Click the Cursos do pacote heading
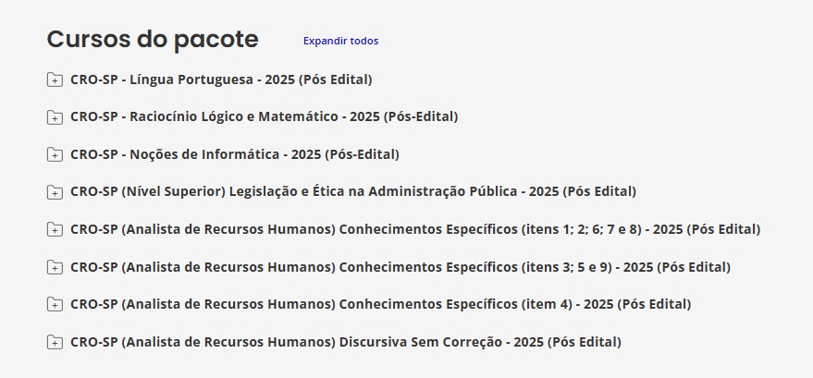This screenshot has height=378, width=813. click(153, 40)
